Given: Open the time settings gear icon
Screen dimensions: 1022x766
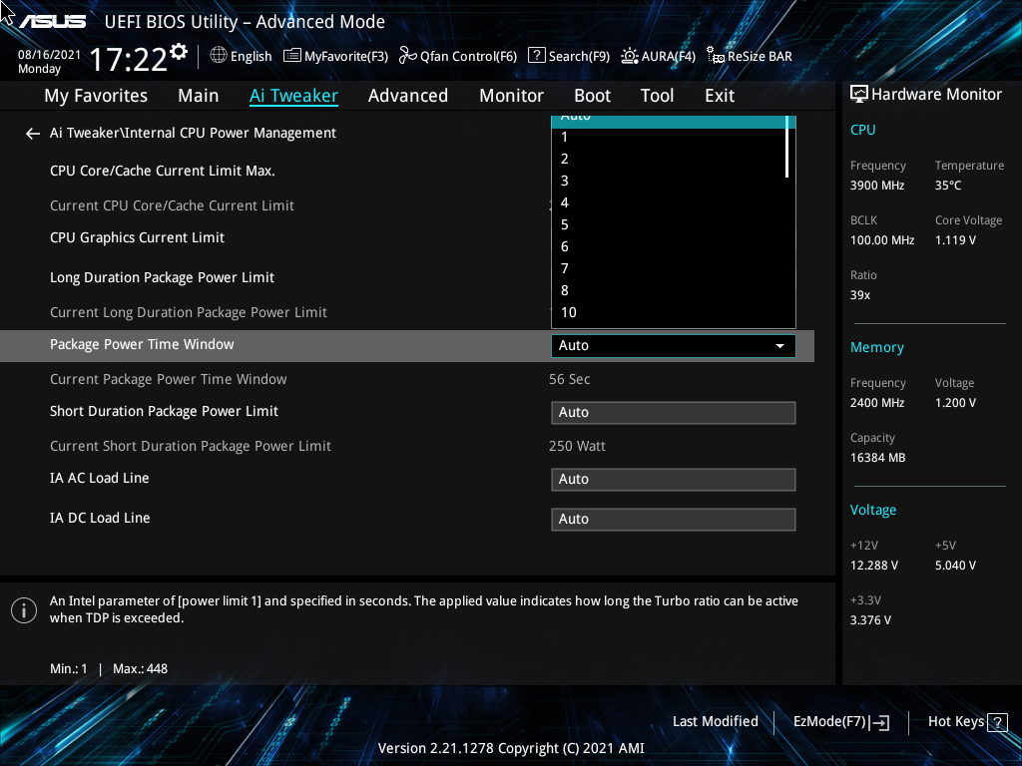Looking at the screenshot, I should click(179, 52).
